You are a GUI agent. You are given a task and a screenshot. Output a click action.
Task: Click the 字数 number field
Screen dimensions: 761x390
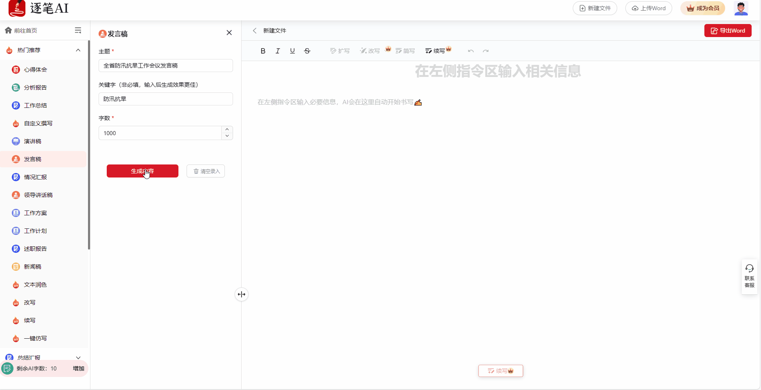pyautogui.click(x=160, y=133)
